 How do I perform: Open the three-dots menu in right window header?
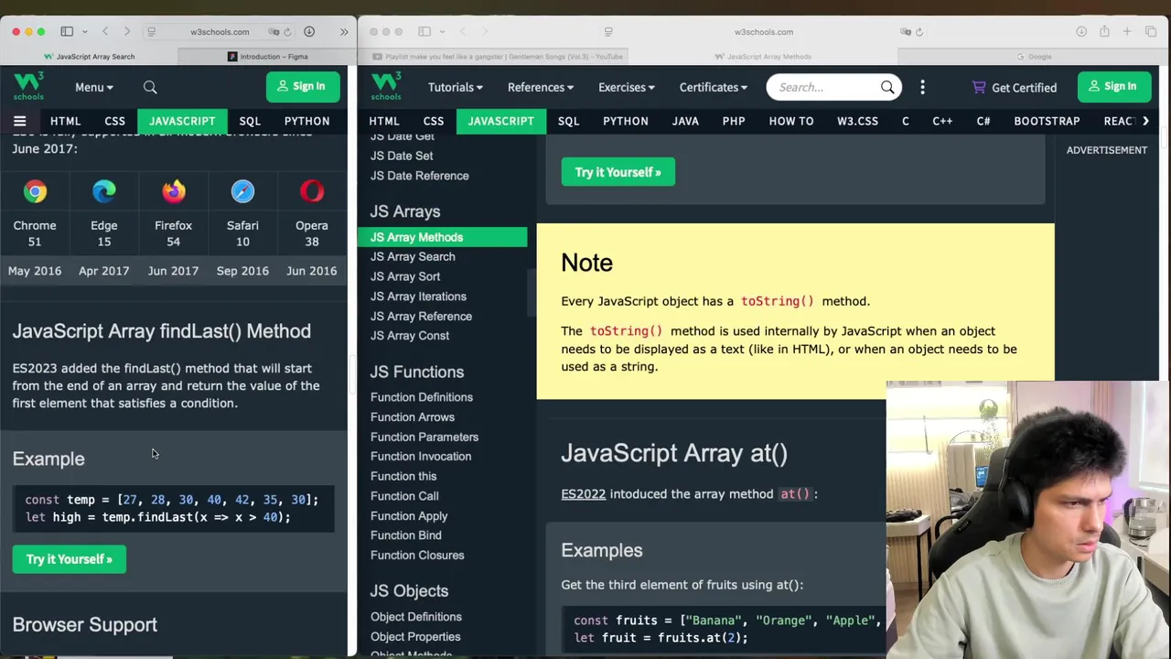point(922,87)
